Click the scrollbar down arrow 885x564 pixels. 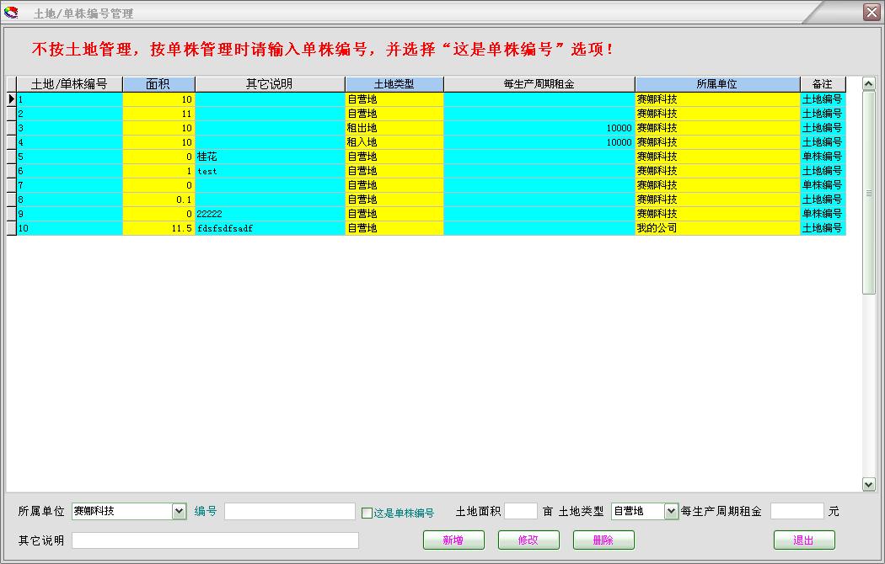click(870, 482)
